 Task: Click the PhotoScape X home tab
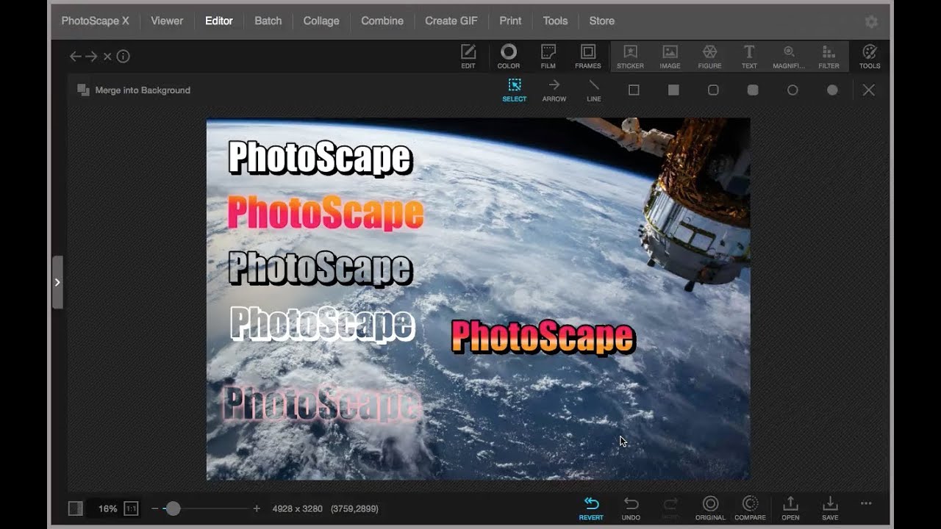[x=95, y=21]
